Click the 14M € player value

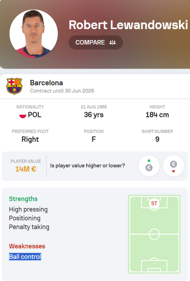pyautogui.click(x=26, y=169)
